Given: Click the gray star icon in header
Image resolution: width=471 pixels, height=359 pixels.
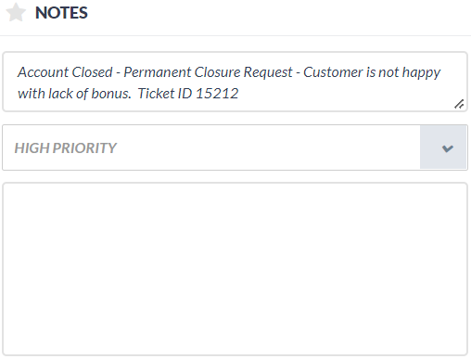Looking at the screenshot, I should pos(16,12).
